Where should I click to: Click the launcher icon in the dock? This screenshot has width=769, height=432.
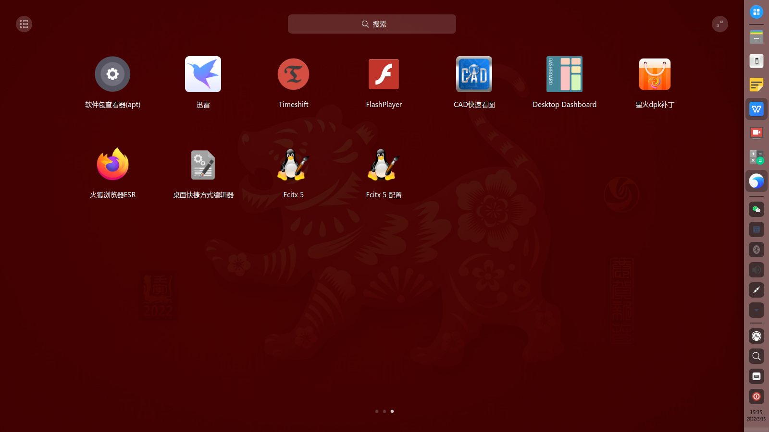(x=757, y=12)
